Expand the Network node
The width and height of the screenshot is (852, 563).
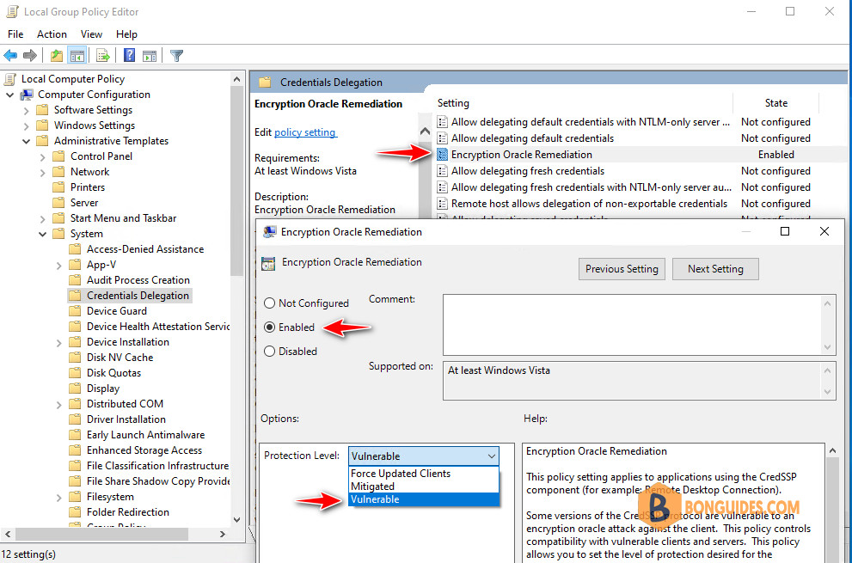(x=42, y=172)
